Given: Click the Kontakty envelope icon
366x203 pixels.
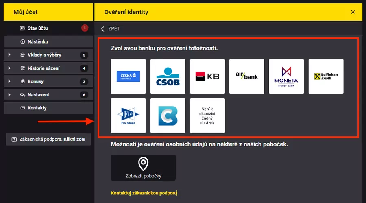Looking at the screenshot, I should click(23, 108).
